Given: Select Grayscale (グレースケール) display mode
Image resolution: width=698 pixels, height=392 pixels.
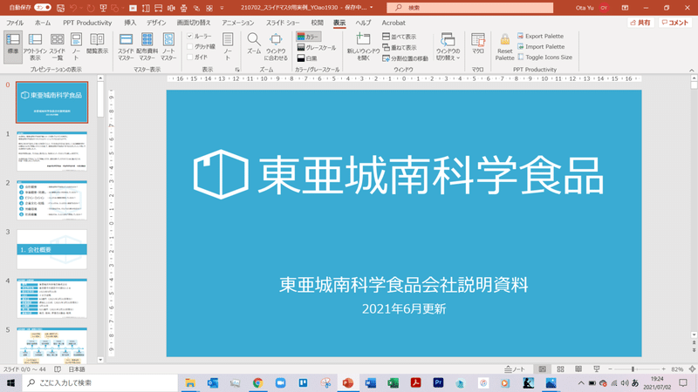Looking at the screenshot, I should (317, 48).
